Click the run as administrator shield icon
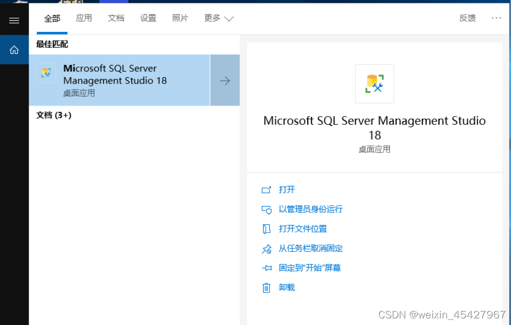Screen dimensions: 514x325 (x=266, y=210)
